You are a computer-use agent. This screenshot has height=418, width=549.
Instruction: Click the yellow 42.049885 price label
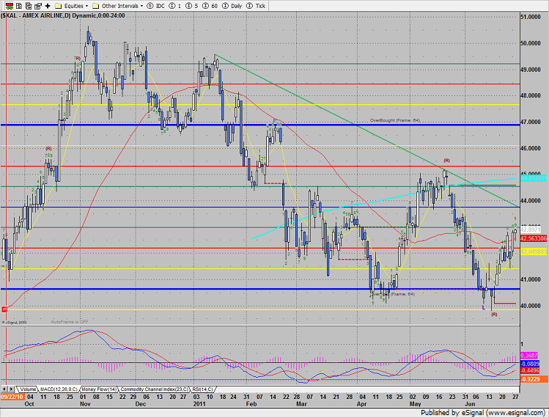(x=534, y=252)
